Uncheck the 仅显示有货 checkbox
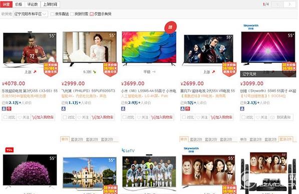Viewport: 299px width, 194px height. click(x=92, y=14)
